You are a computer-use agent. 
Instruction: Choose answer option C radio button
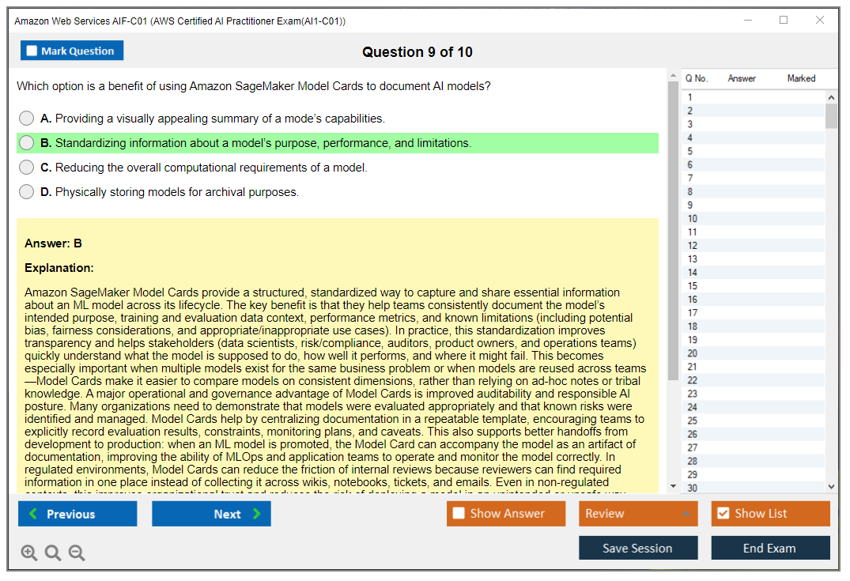point(27,168)
